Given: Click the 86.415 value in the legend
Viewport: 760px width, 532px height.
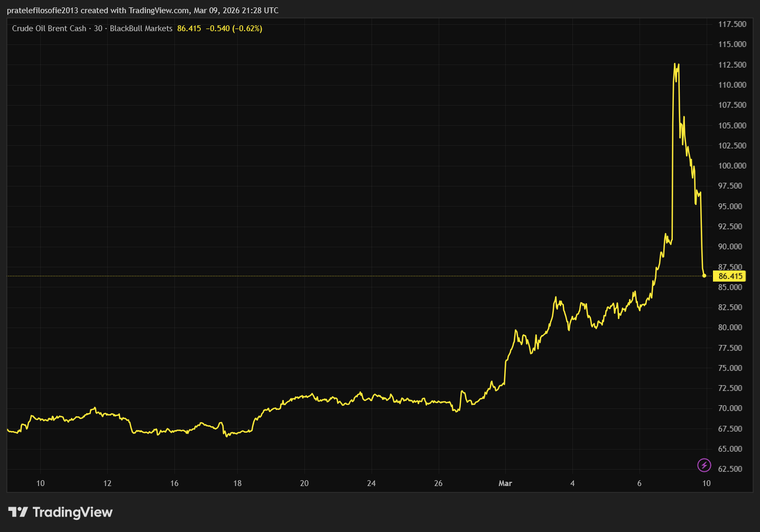Looking at the screenshot, I should (x=189, y=29).
